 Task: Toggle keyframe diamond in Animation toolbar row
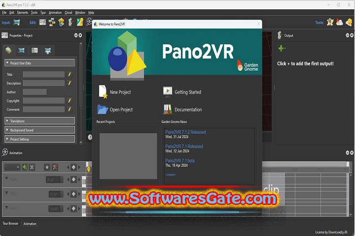point(73,167)
